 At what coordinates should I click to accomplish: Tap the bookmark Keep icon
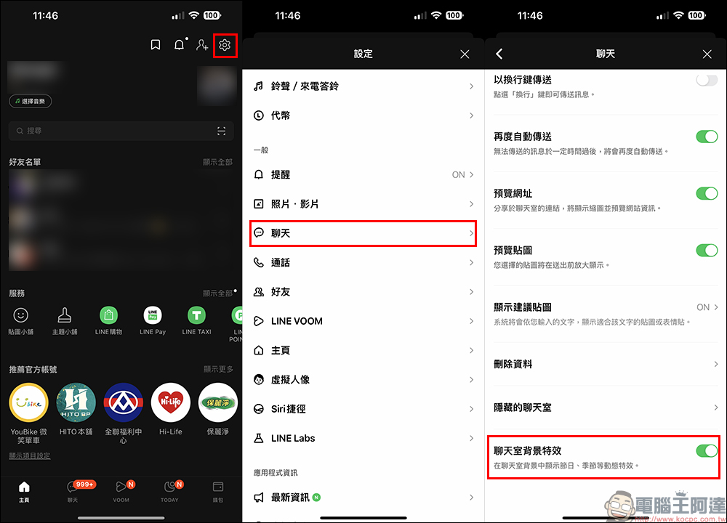tap(156, 46)
